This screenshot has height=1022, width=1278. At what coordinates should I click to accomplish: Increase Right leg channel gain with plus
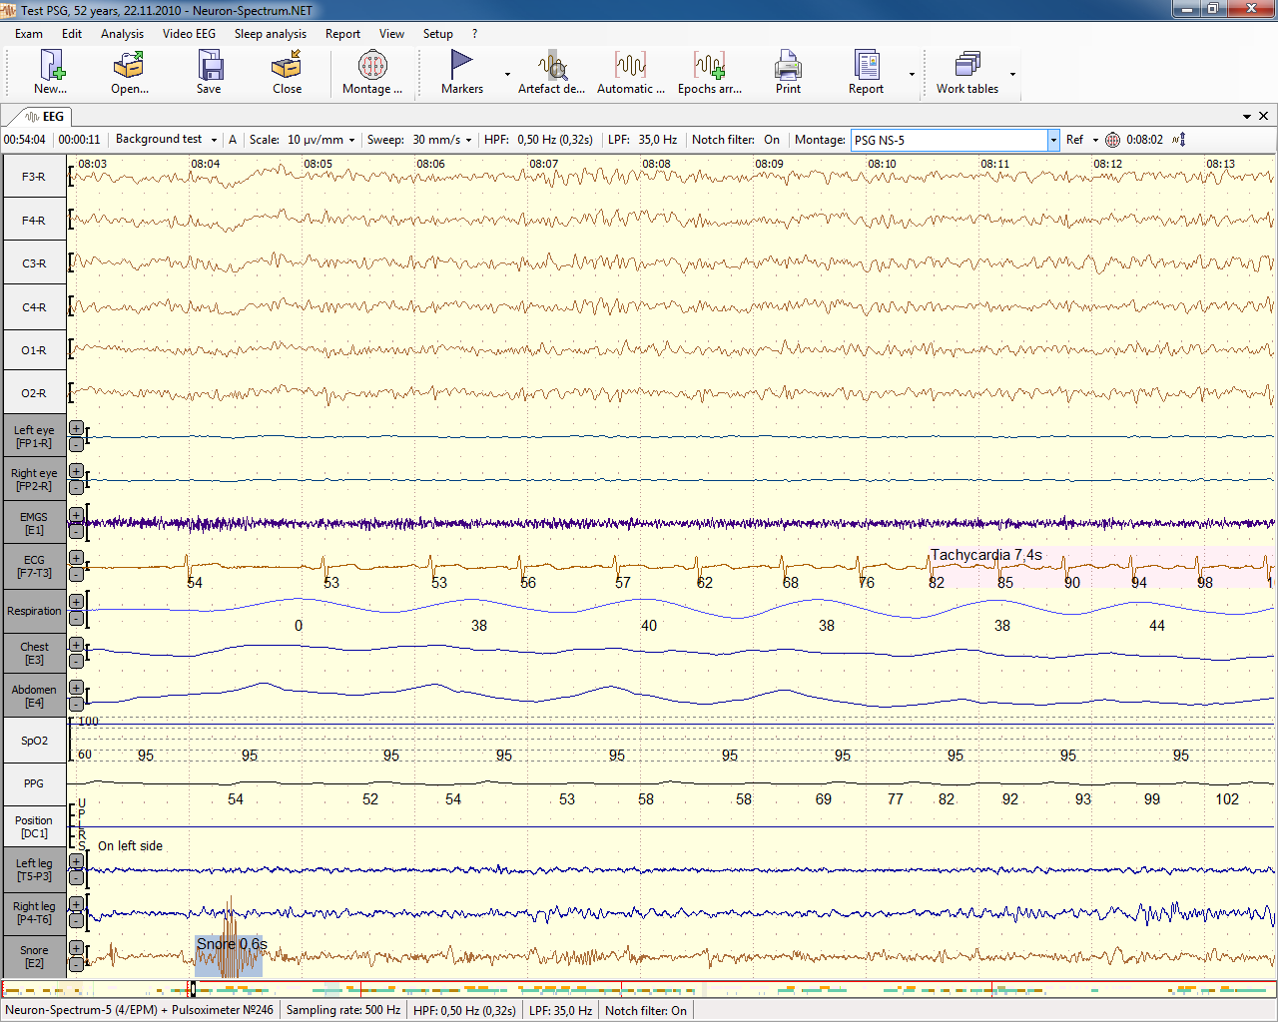76,904
